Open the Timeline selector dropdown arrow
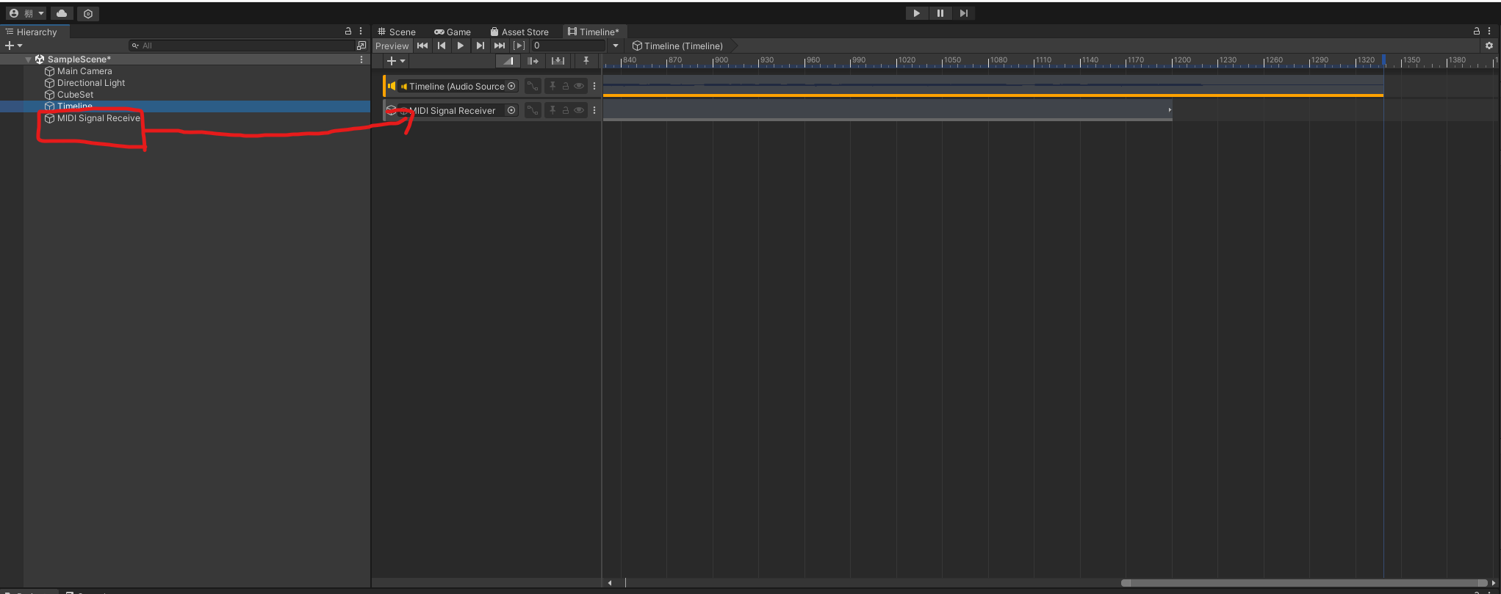The height and width of the screenshot is (594, 1501). (x=616, y=46)
